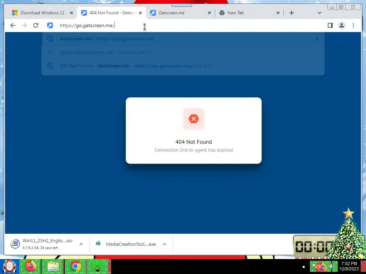Image resolution: width=366 pixels, height=274 pixels.
Task: Click the Getscreen site icon in address bar
Action: coord(50,25)
